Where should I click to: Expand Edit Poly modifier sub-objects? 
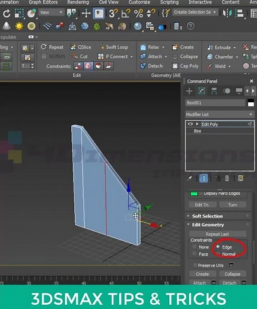tap(197, 124)
